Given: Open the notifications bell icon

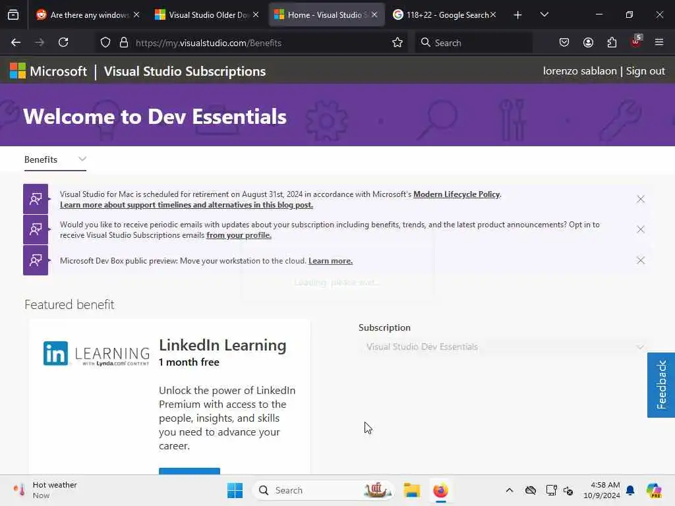Looking at the screenshot, I should click(x=630, y=490).
